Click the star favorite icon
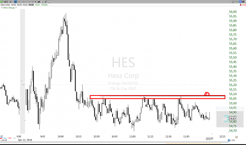 [233, 2]
